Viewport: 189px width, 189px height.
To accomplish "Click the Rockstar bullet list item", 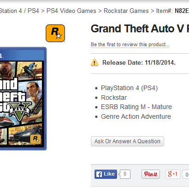I will pos(114,98).
